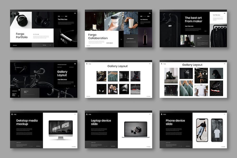This screenshot has width=237, height=158.
Task: Click the menu icon on Leptop device slide
Action: coord(150,114)
